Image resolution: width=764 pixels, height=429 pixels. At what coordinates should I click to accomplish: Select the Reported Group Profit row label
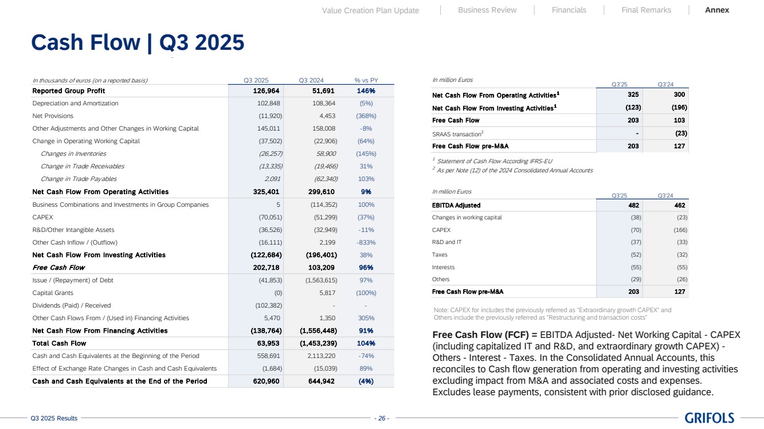[69, 90]
